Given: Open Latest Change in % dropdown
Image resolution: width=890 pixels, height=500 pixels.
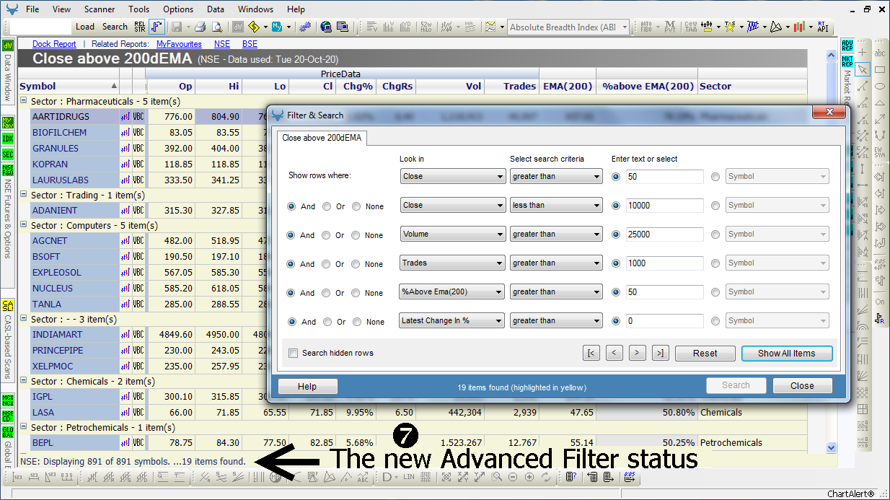Looking at the screenshot, I should pyautogui.click(x=451, y=320).
